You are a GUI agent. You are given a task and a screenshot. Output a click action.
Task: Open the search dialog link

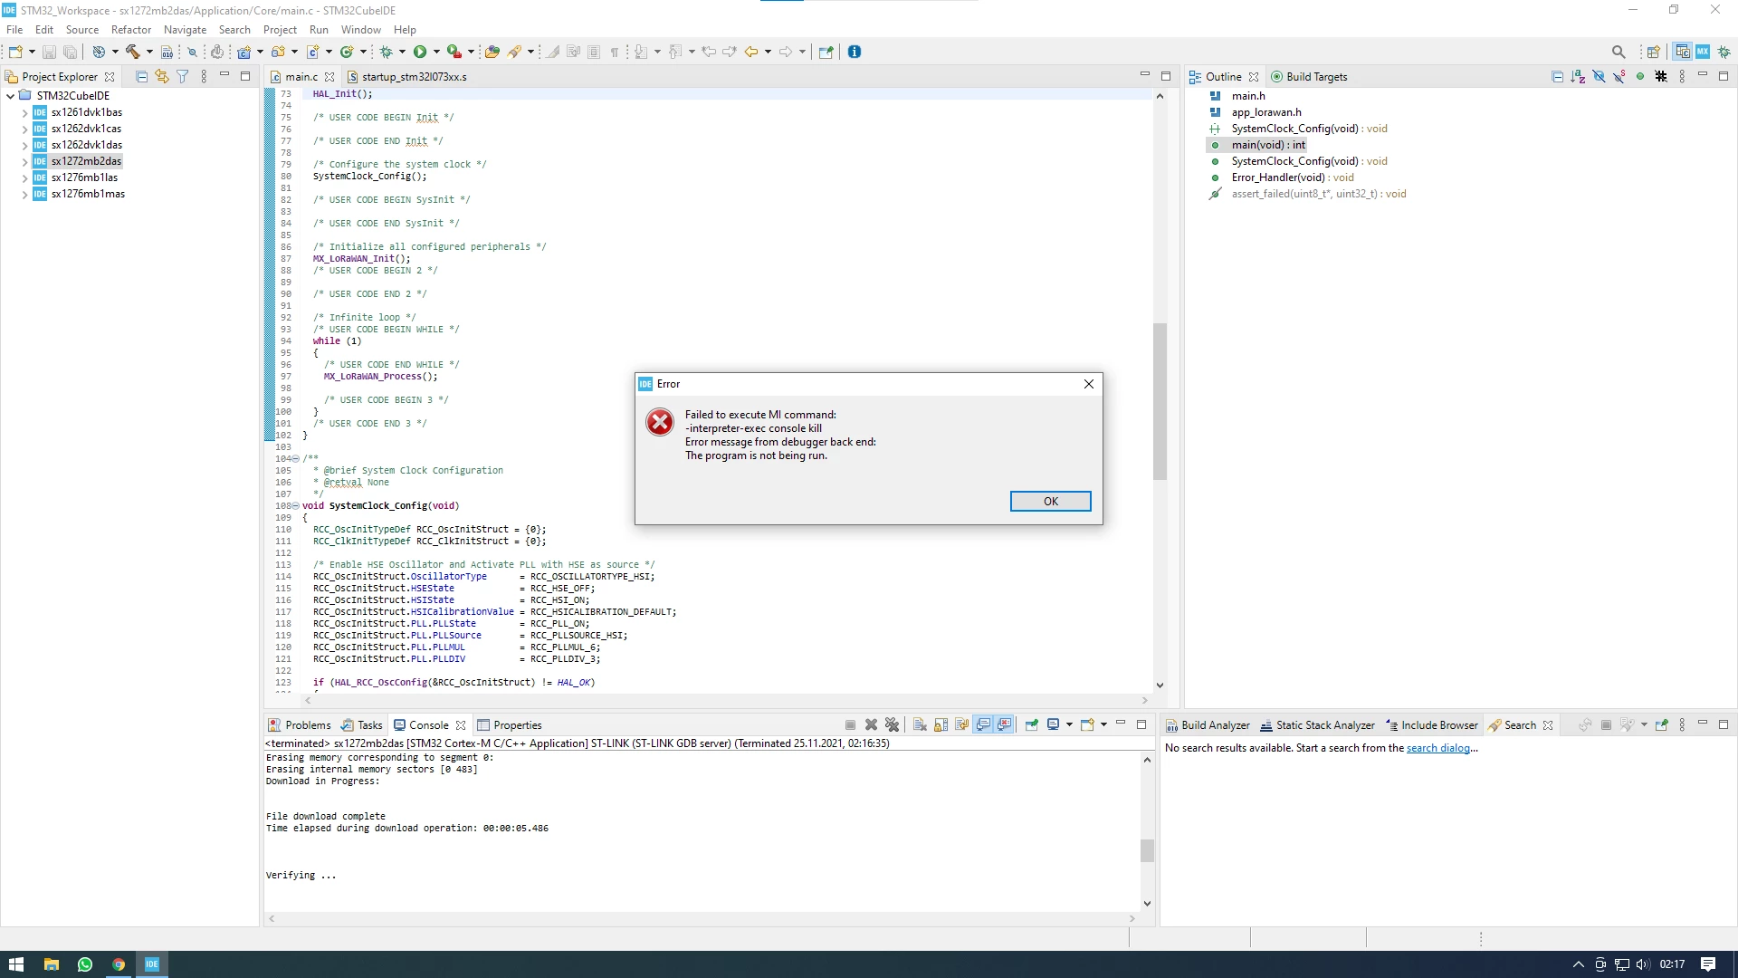coord(1437,748)
